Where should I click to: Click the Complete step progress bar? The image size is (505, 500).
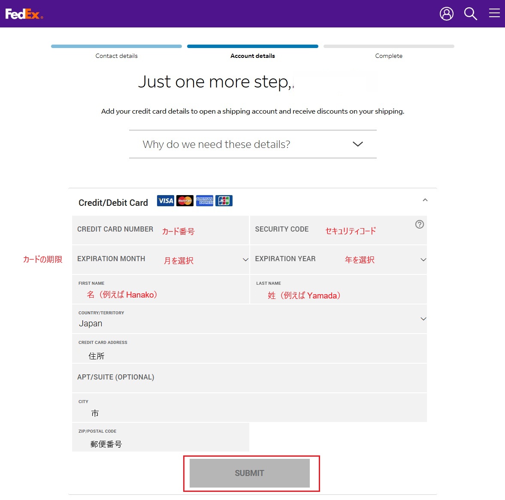click(389, 46)
